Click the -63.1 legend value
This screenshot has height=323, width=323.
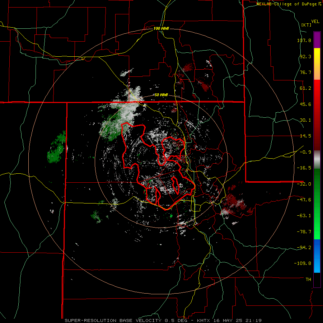tap(304, 216)
